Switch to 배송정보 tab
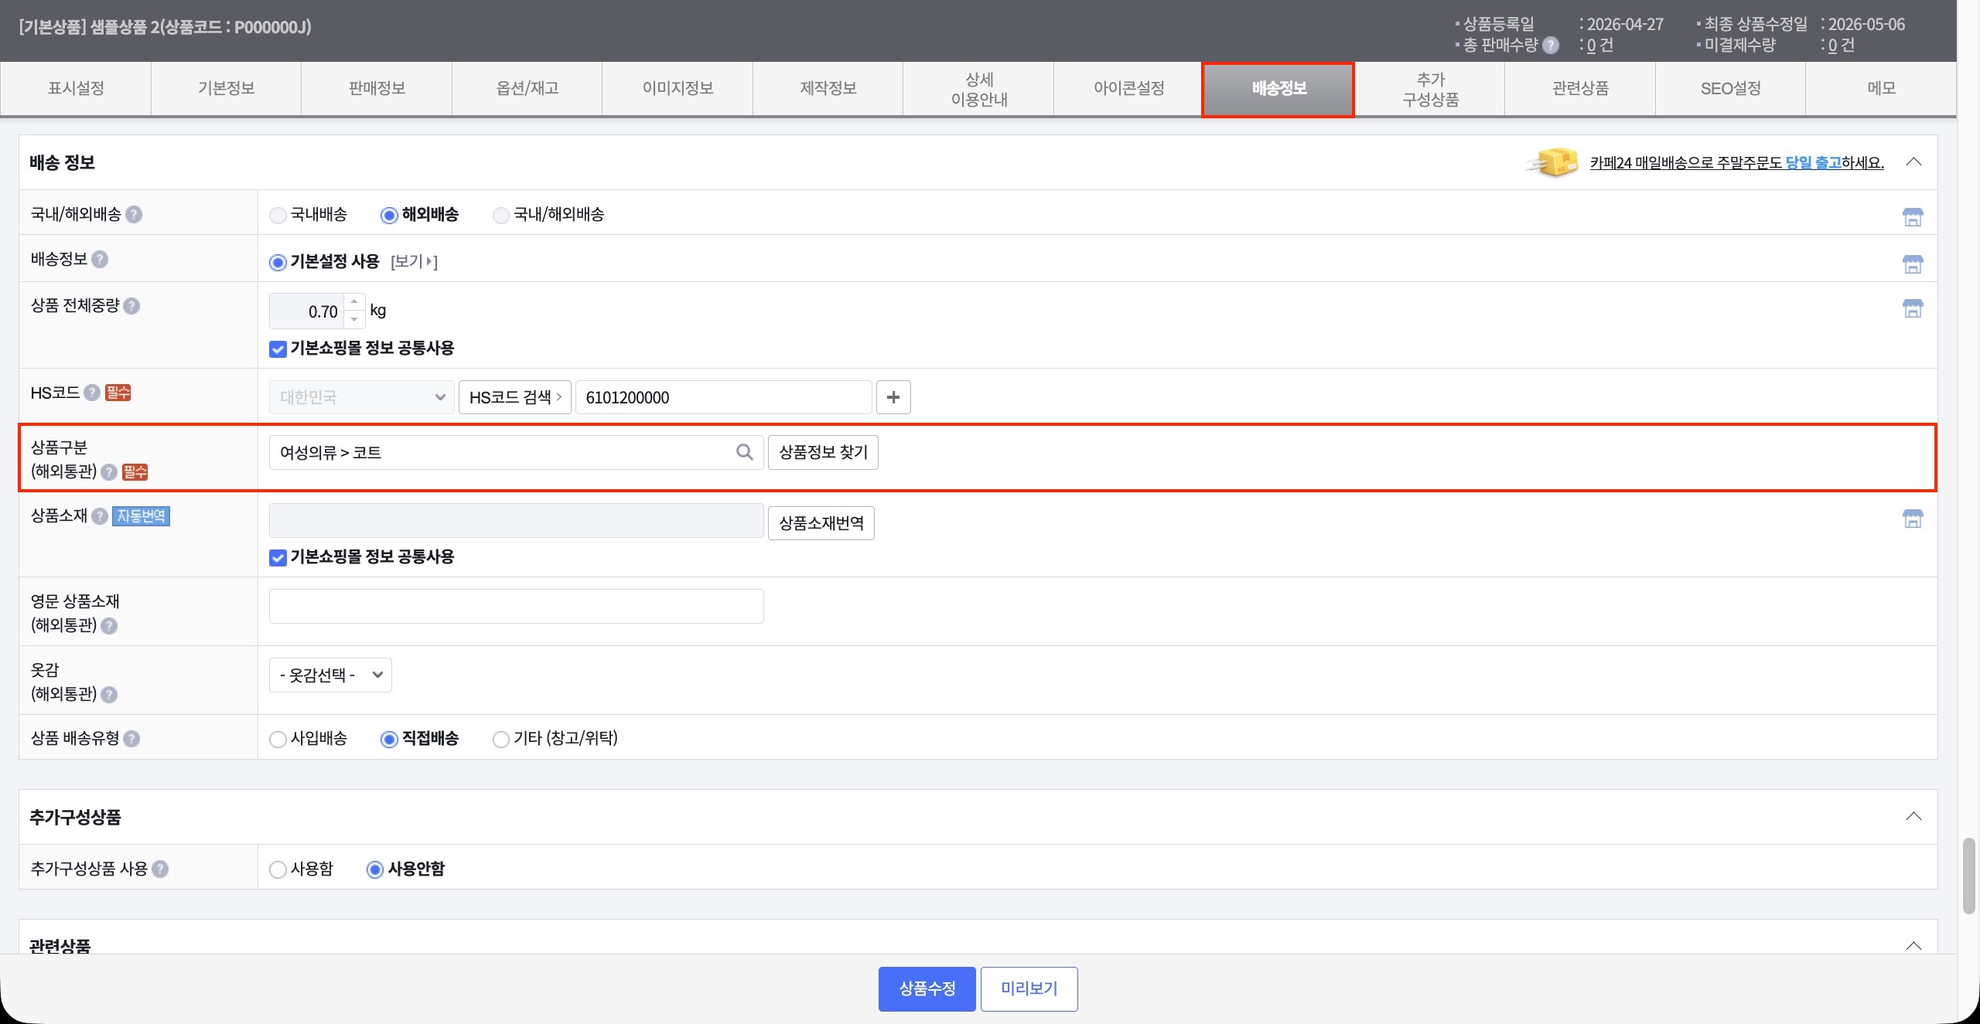Viewport: 1980px width, 1024px height. point(1278,89)
